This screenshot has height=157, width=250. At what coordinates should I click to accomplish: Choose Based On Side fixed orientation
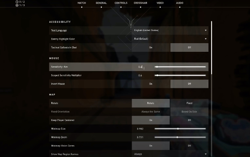[x=189, y=111]
